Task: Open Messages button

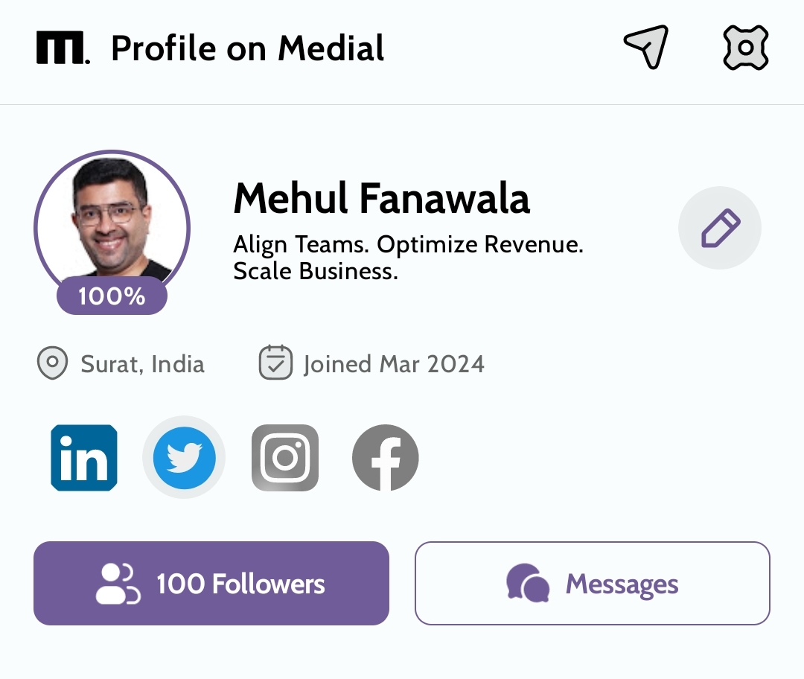Action: 592,583
